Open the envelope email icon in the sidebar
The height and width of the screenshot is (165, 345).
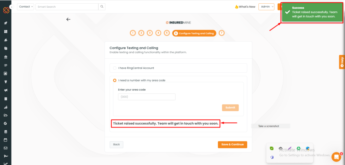point(6,148)
